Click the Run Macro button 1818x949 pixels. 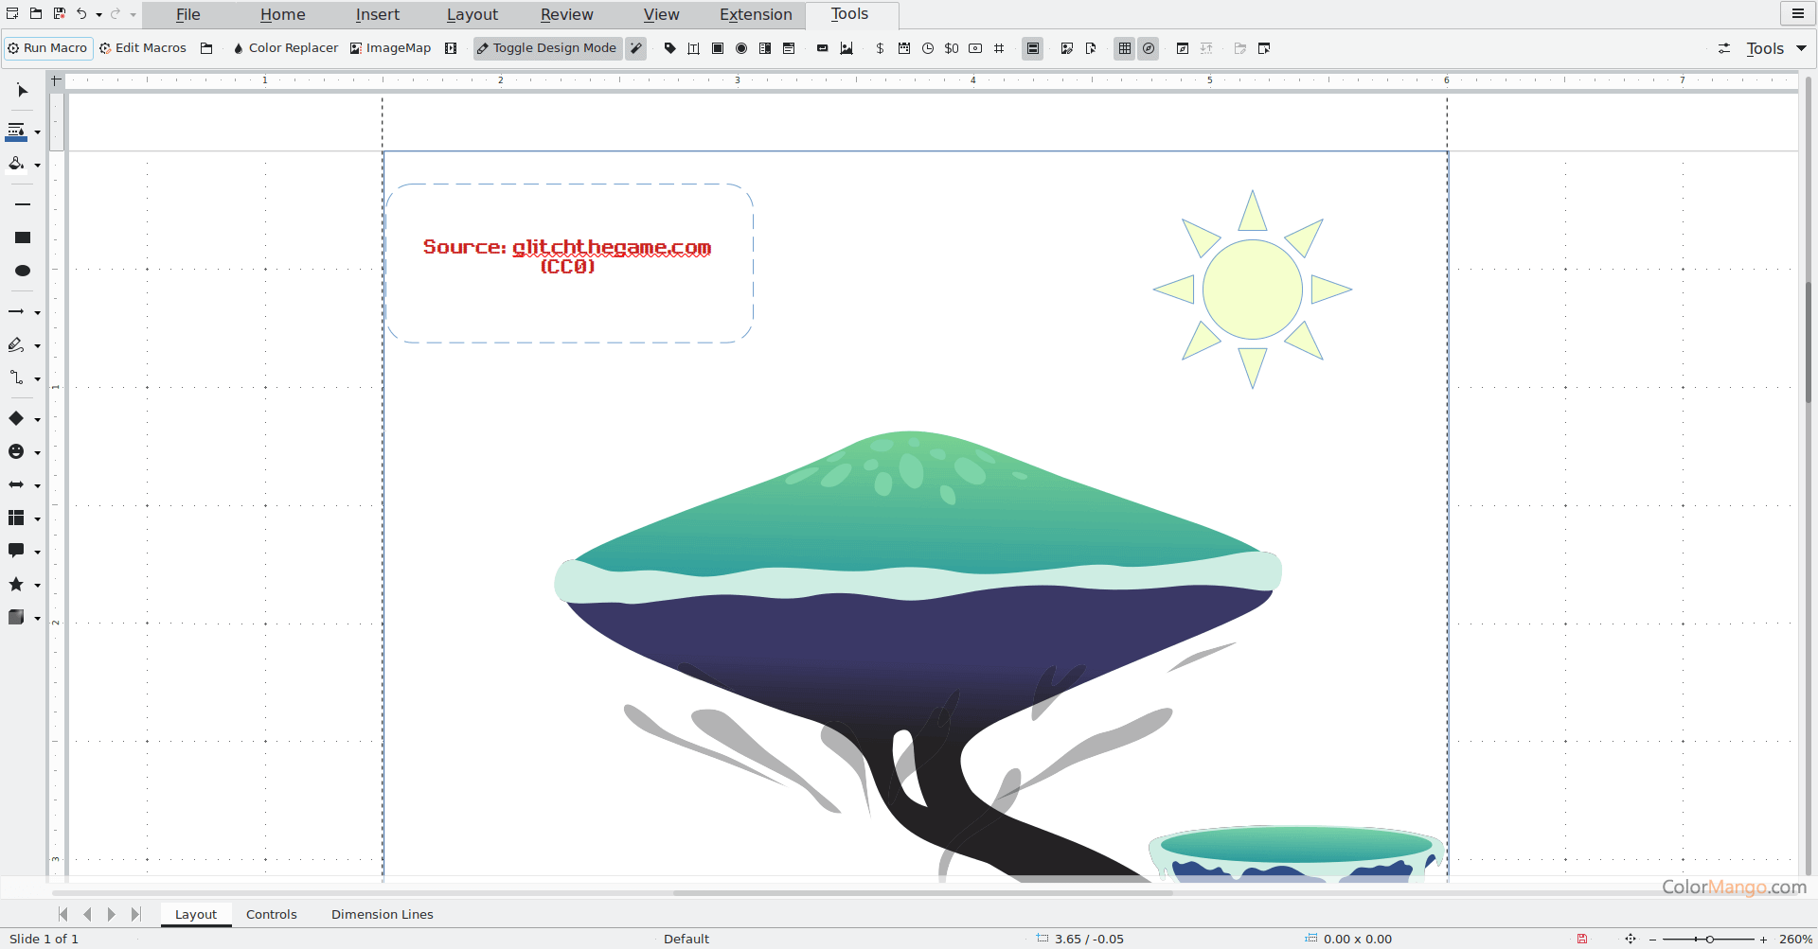coord(47,48)
